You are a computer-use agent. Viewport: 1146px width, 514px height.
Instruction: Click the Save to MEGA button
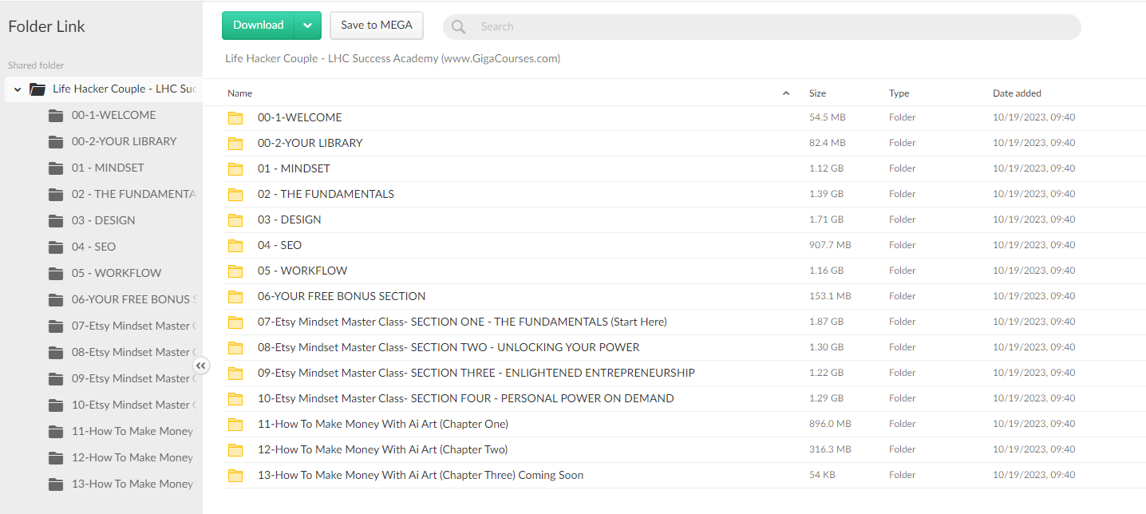click(377, 26)
